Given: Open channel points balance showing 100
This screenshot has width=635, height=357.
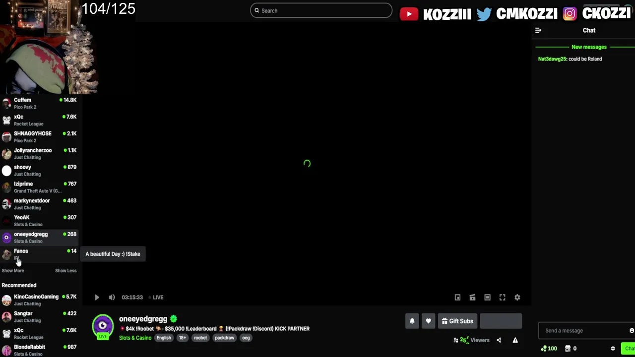Looking at the screenshot, I should [x=549, y=349].
